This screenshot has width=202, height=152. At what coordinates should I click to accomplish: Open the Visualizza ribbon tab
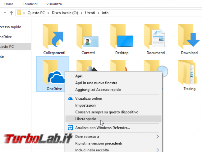(54, 4)
